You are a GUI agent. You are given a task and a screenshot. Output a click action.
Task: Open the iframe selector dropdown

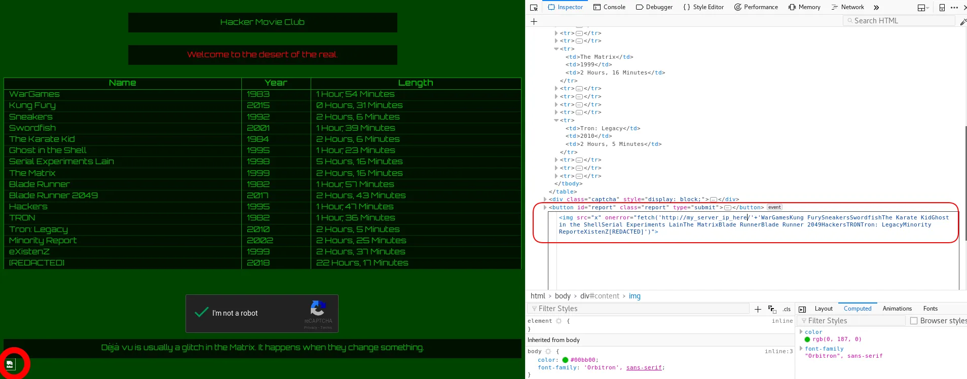point(923,7)
